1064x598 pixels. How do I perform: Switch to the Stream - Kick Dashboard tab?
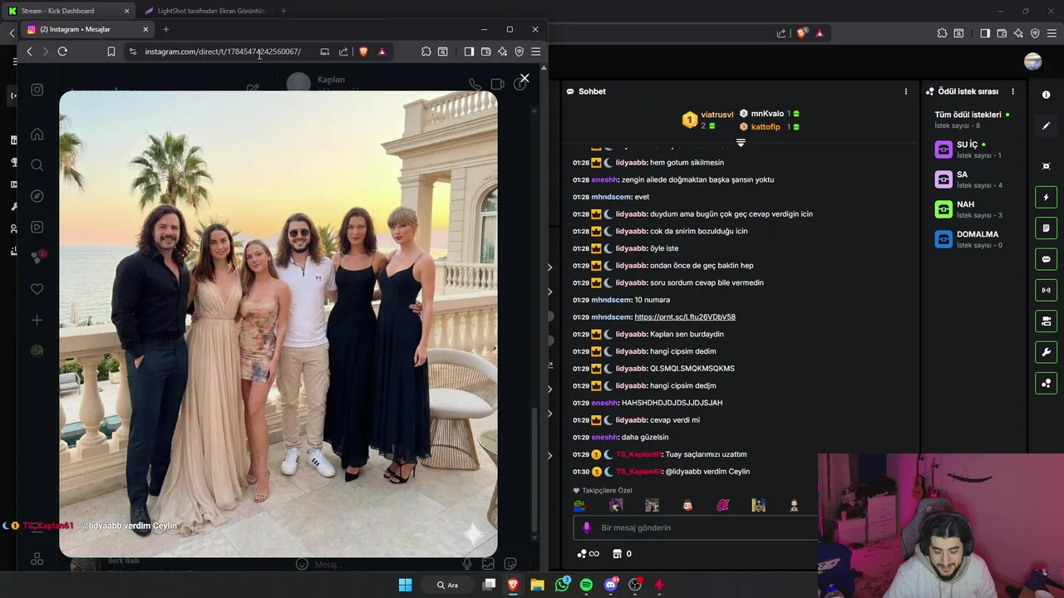click(x=69, y=11)
